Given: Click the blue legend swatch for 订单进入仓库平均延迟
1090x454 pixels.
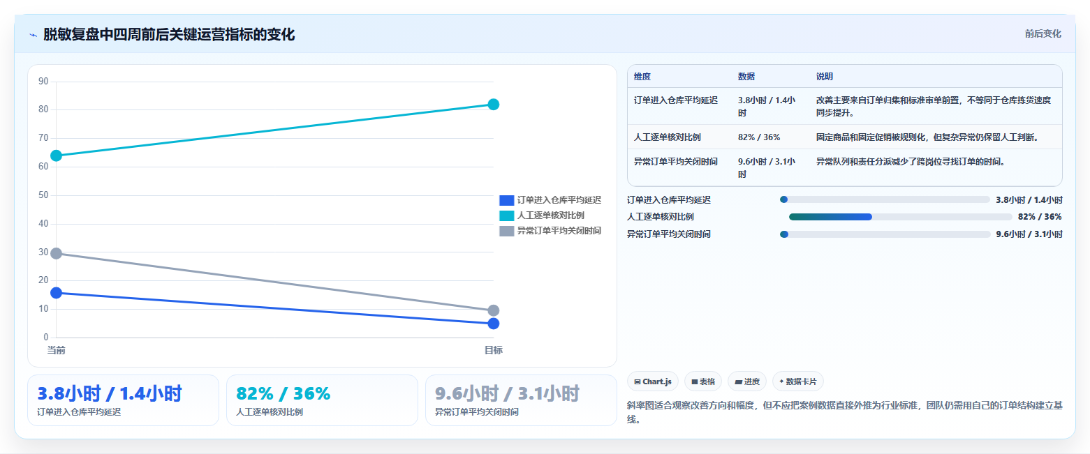Looking at the screenshot, I should (507, 200).
